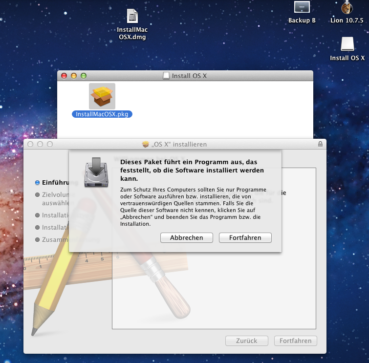Click the hard drive installer icon in dialog
This screenshot has height=363, width=369.
click(96, 172)
